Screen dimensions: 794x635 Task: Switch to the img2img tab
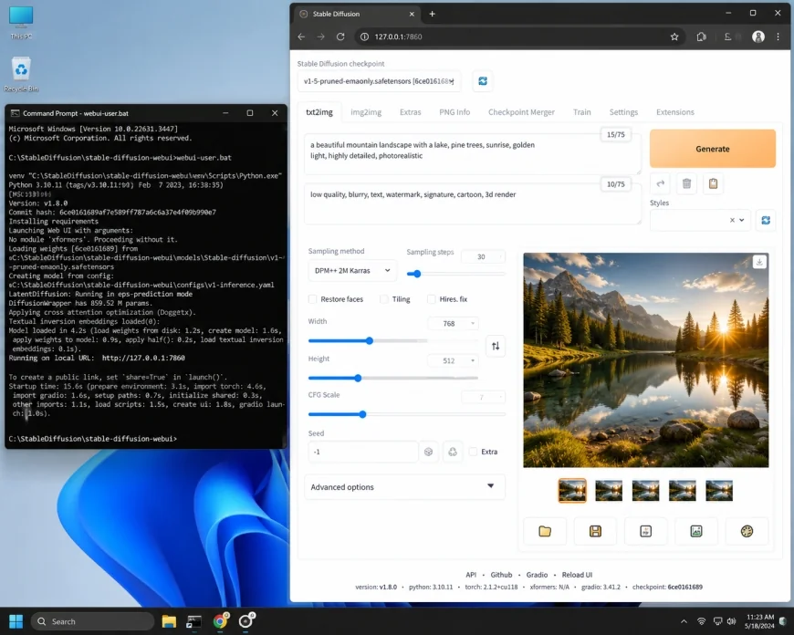coord(366,112)
